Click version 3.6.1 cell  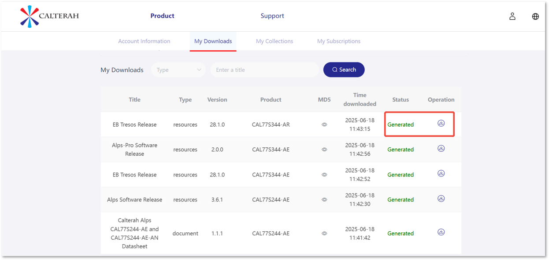217,200
